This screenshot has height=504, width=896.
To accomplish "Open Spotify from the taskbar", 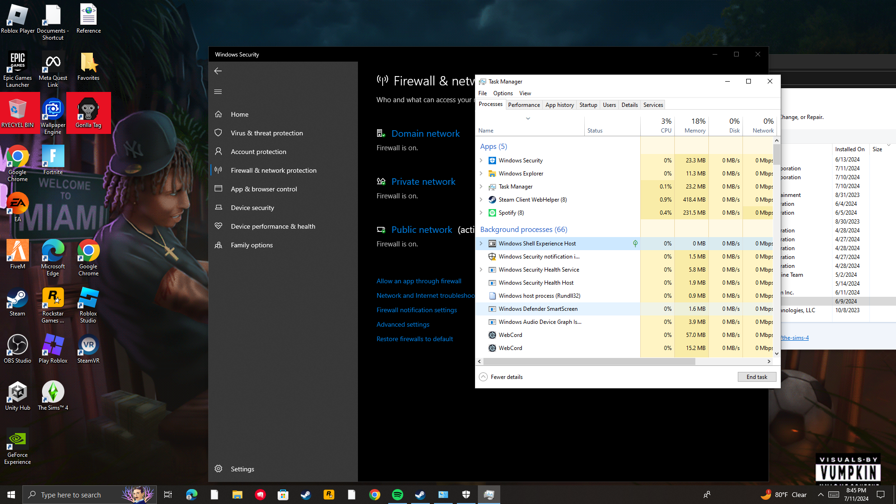I will point(398,495).
